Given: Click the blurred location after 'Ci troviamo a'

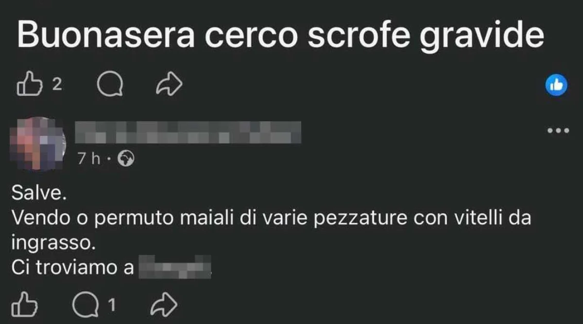Looking at the screenshot, I should pos(175,268).
